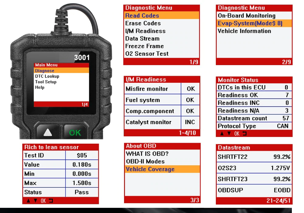Viewport: 304px width, 213px height.
Task: Click the down arrow indicator in Monitor Status footer
Action: (229, 133)
